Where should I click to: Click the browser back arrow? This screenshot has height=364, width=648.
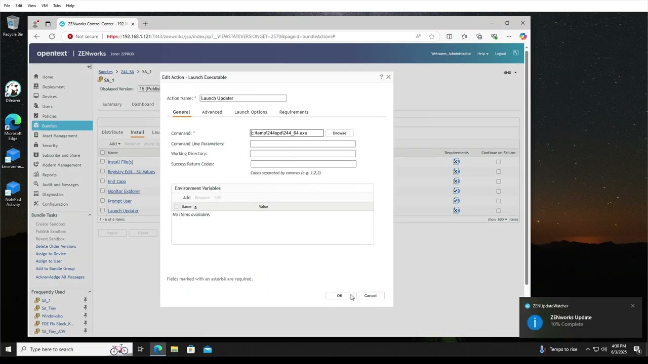[x=37, y=36]
